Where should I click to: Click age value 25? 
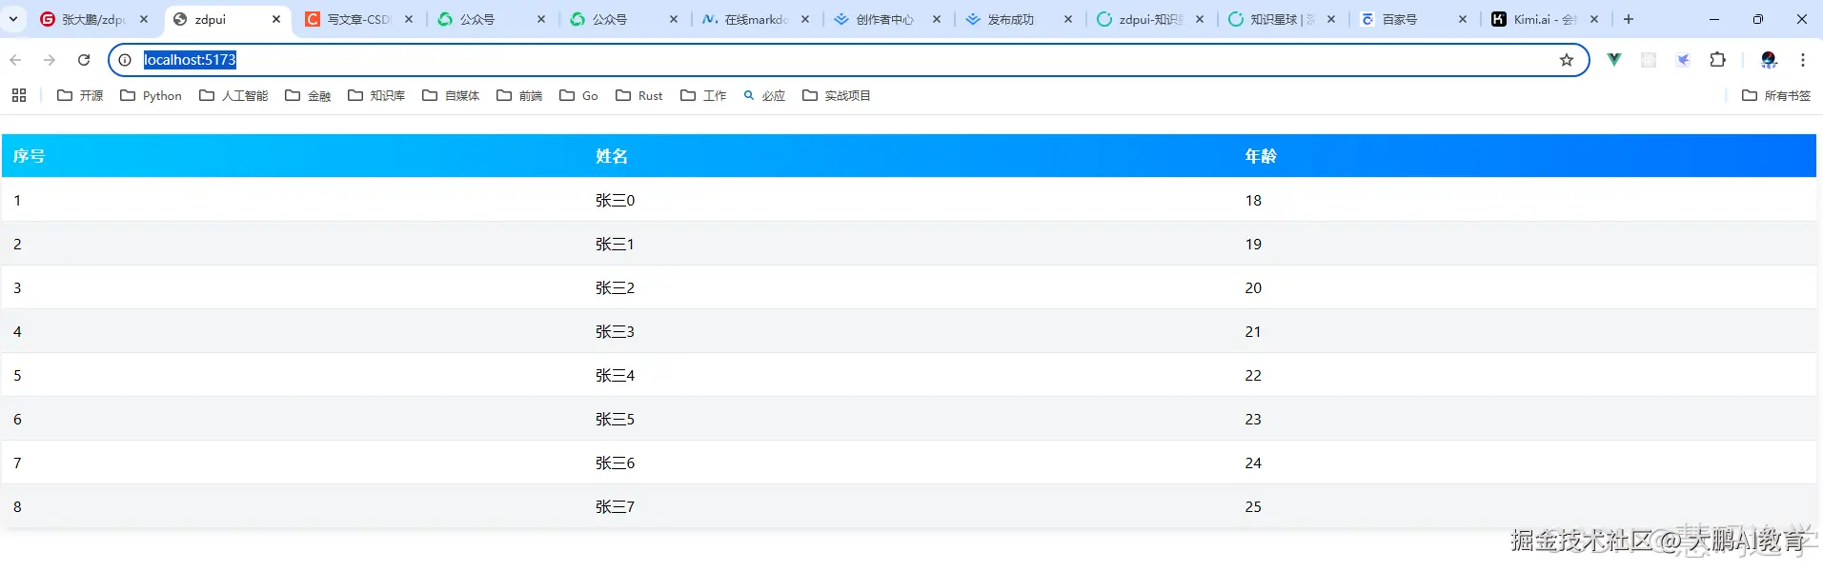(1253, 506)
